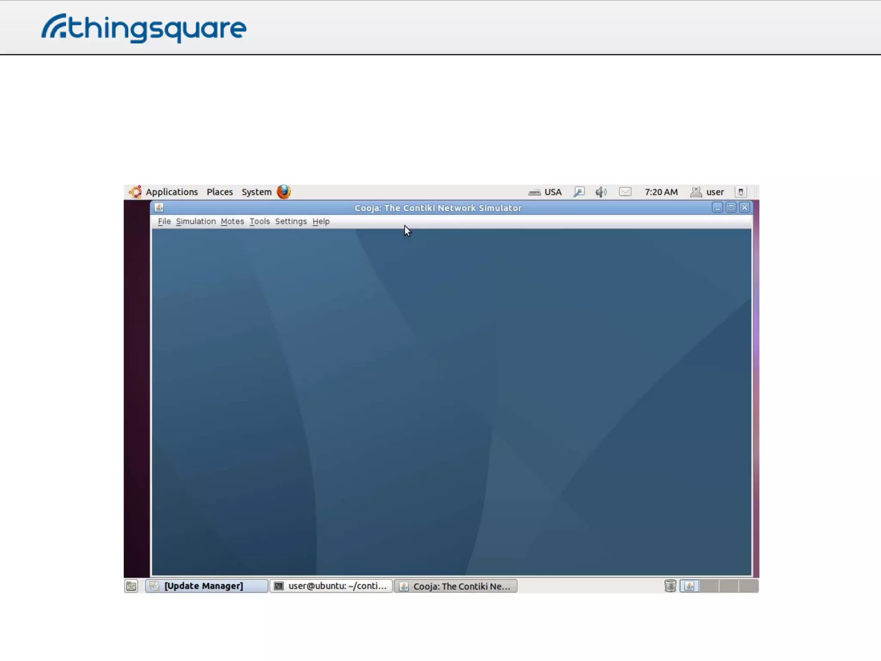Expand the Applications menu
The image size is (881, 661).
point(171,192)
